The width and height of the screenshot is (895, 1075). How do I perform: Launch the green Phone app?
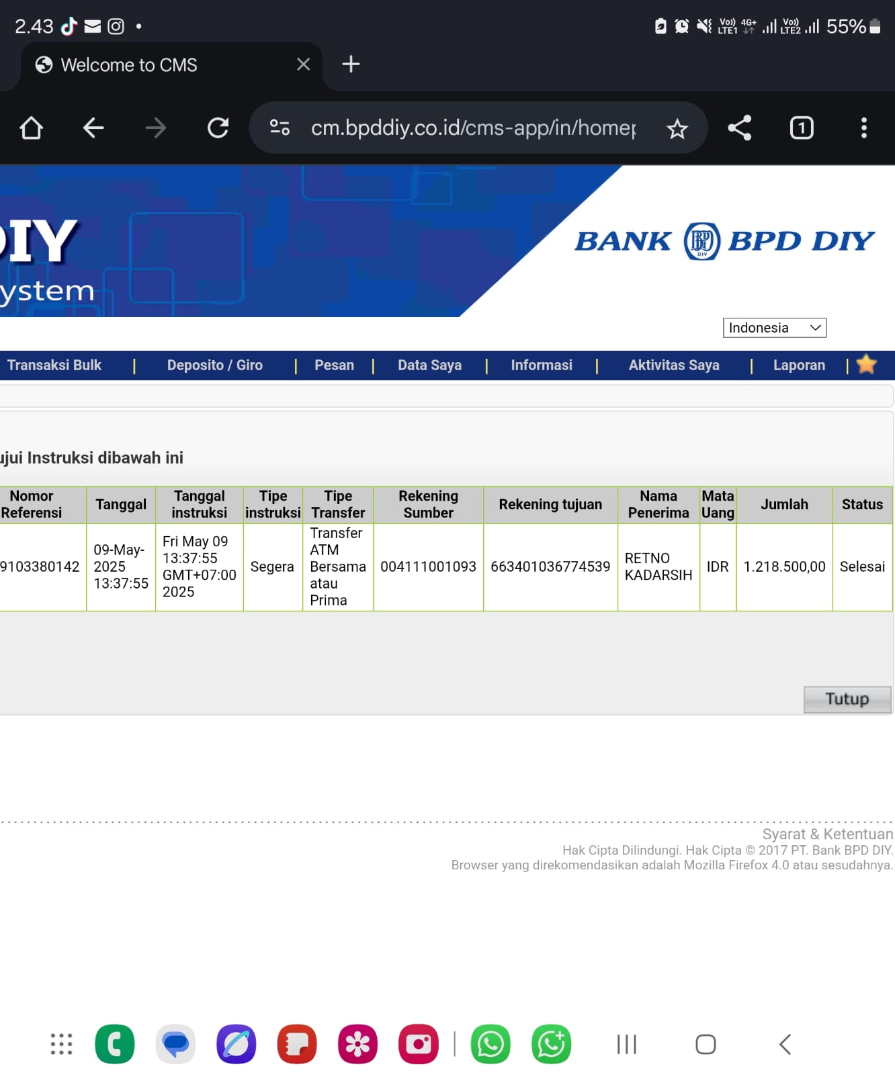click(x=115, y=1044)
